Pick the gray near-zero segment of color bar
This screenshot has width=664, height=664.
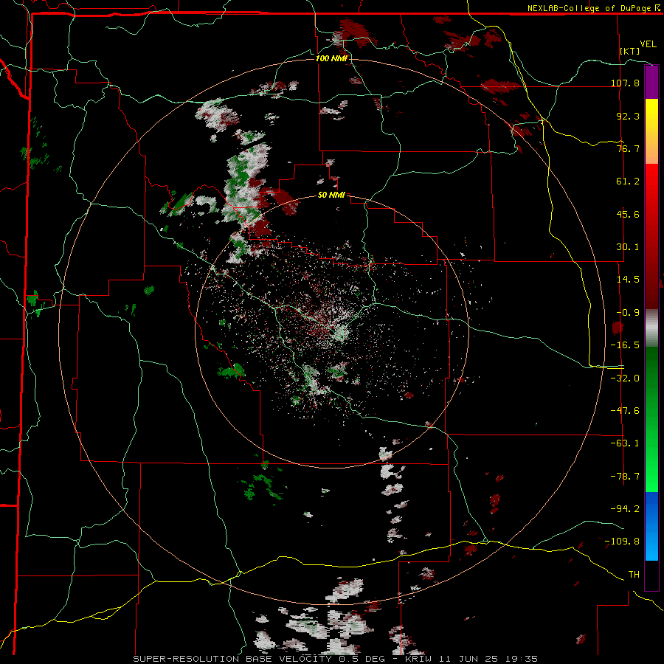pos(651,328)
